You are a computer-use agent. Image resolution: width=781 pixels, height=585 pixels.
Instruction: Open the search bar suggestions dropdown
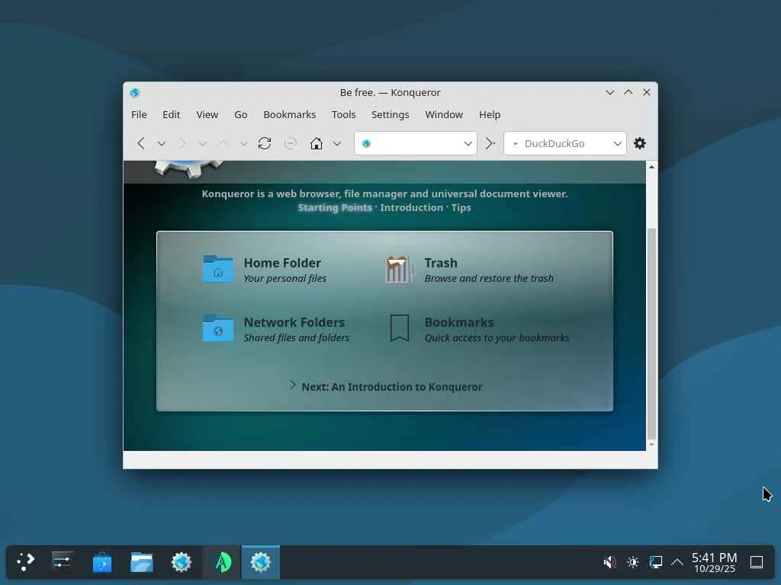(617, 144)
